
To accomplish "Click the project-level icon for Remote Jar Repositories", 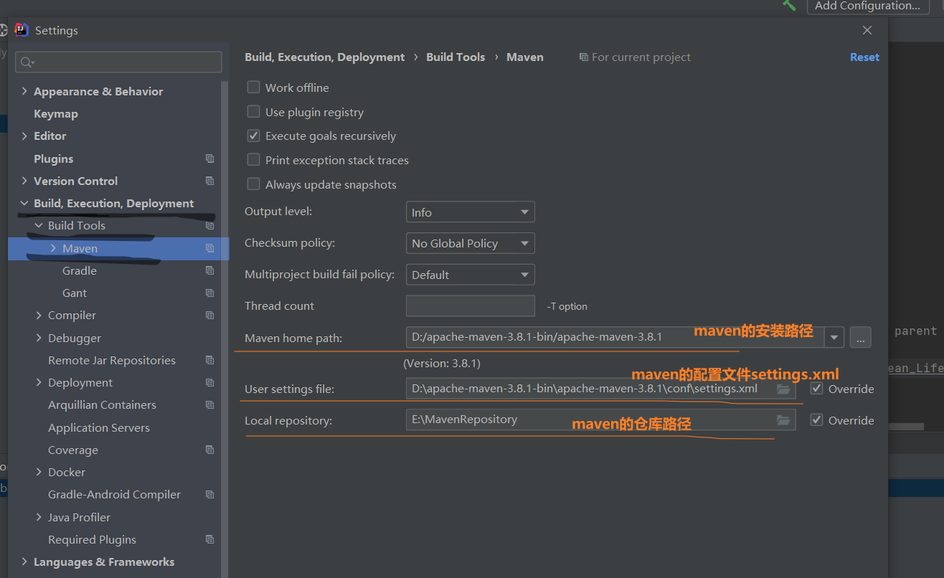I will click(x=209, y=360).
